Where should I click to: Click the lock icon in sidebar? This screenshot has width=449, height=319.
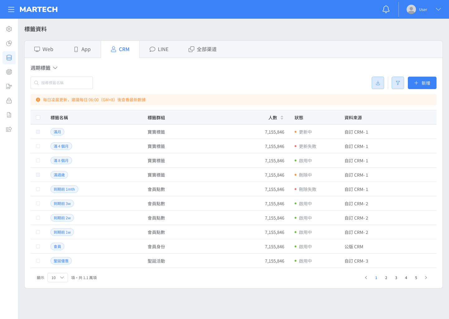9,101
